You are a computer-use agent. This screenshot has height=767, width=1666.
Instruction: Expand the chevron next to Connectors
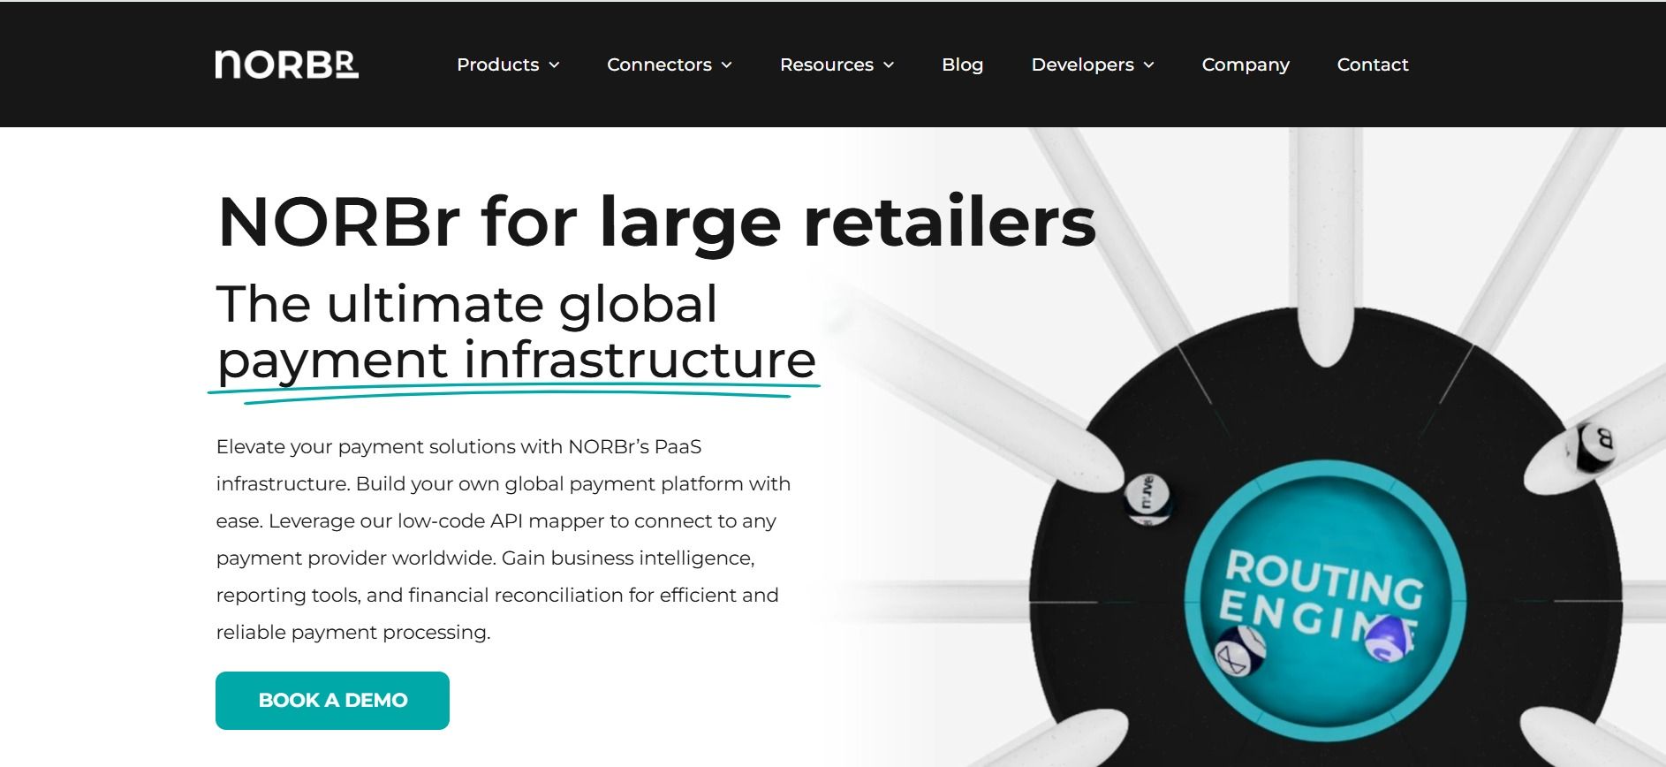click(x=727, y=65)
